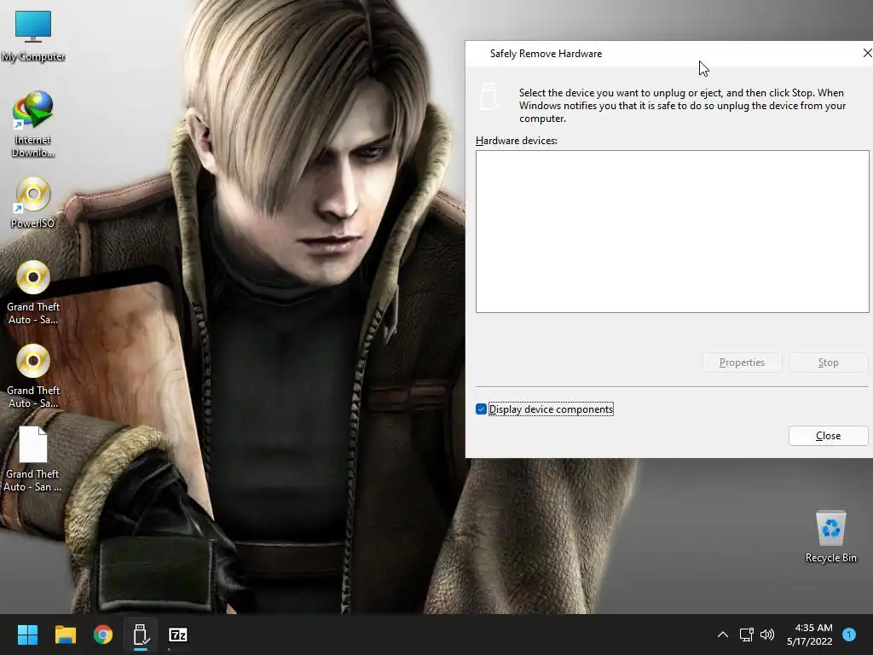Open the Windows Start menu

(27, 635)
